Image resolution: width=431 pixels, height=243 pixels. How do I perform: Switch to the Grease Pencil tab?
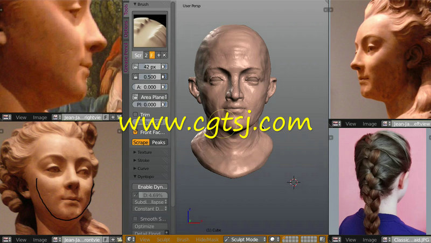coord(126,57)
